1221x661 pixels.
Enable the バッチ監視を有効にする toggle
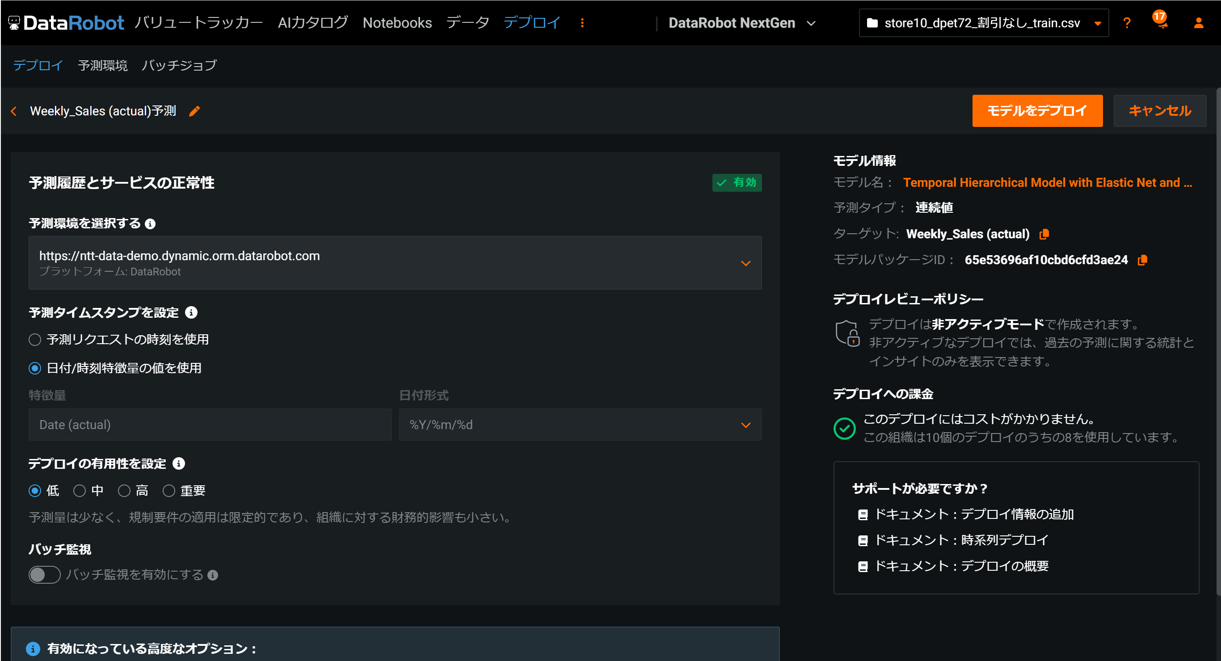pos(45,574)
